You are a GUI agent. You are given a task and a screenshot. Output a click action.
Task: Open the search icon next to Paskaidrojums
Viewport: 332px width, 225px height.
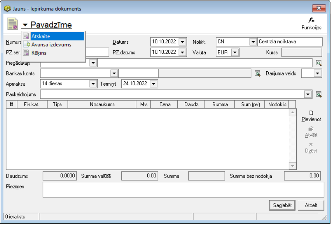318,94
